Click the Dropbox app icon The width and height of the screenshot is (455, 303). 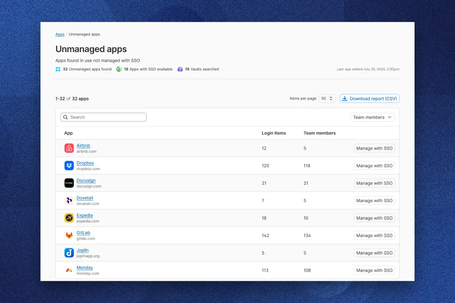[69, 165]
